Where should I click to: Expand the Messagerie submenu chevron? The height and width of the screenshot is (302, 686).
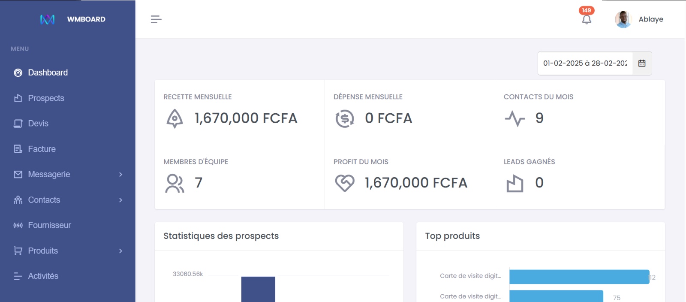tap(120, 175)
